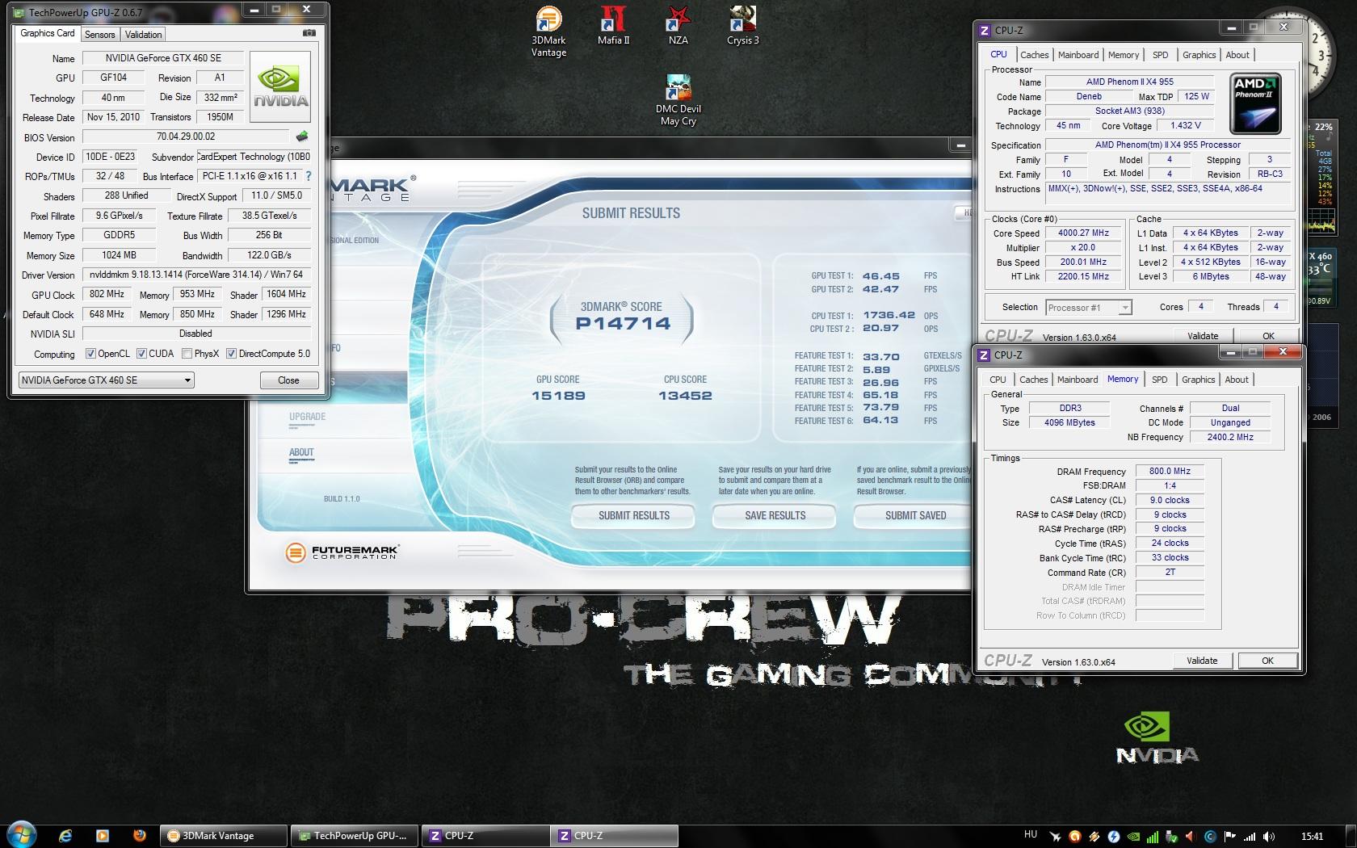Image resolution: width=1357 pixels, height=848 pixels.
Task: Click the airplane-shaped tray icon
Action: [x=1055, y=837]
